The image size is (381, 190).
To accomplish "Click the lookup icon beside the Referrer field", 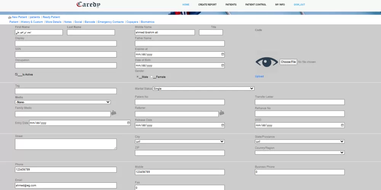I will click(x=222, y=113).
